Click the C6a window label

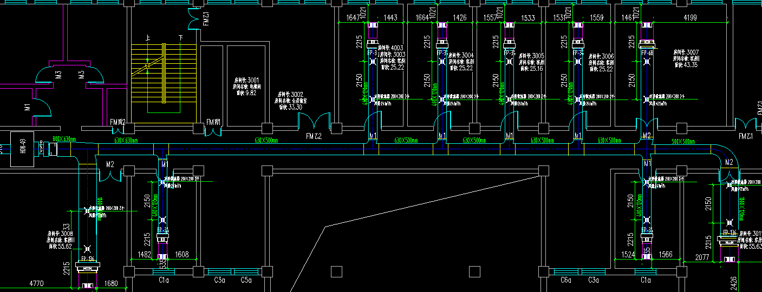566,280
